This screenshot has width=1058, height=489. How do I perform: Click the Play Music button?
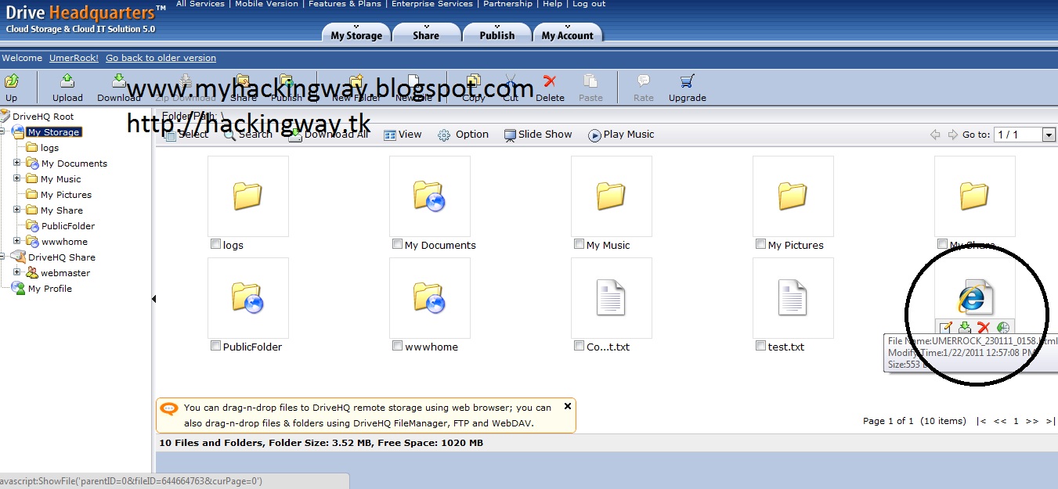pyautogui.click(x=621, y=135)
